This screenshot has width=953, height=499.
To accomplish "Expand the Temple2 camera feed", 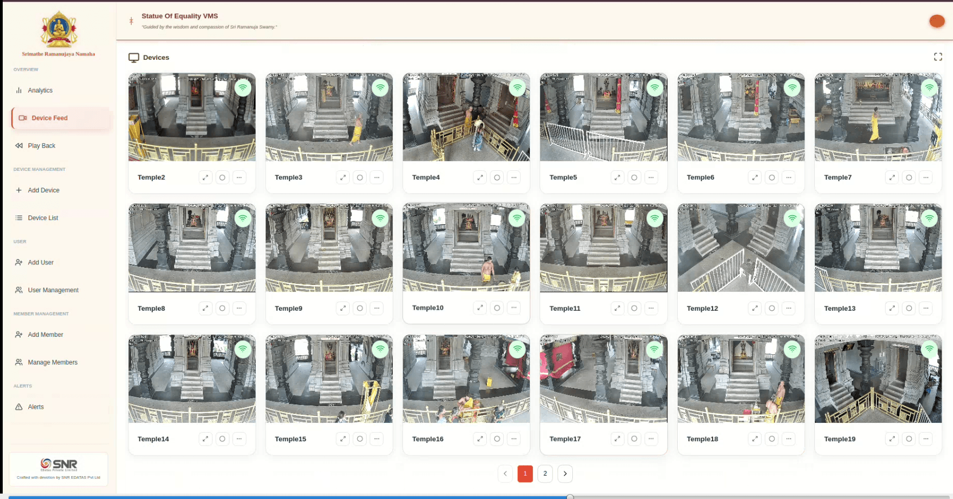I will (205, 177).
